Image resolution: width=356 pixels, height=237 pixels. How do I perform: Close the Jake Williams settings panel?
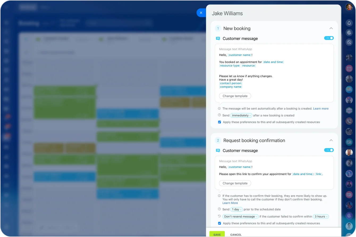click(x=201, y=13)
